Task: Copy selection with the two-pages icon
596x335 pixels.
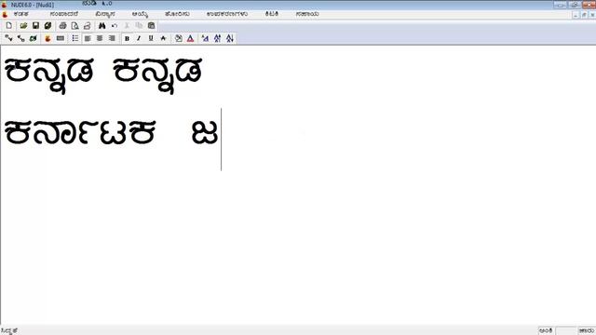Action: pyautogui.click(x=139, y=26)
